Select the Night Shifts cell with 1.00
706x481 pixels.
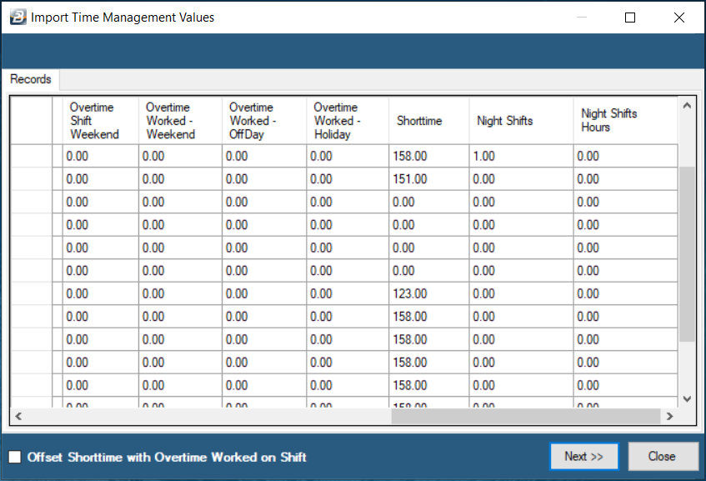point(521,156)
